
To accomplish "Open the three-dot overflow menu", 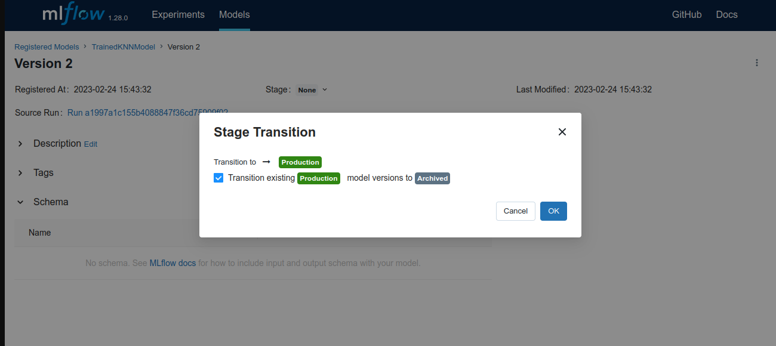I will click(756, 62).
